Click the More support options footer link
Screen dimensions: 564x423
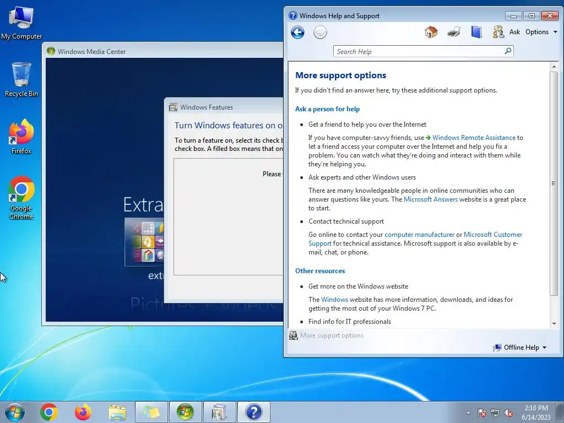point(332,335)
